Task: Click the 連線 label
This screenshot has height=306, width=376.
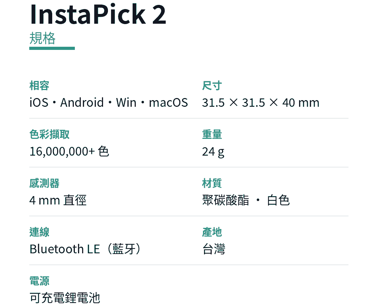Action: (39, 232)
